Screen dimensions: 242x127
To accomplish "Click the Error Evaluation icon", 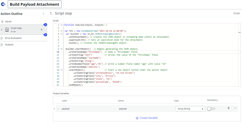I will [2, 38].
